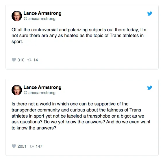
Task: Open @lancearmstrong handle in second tweet
Action: click(x=40, y=93)
